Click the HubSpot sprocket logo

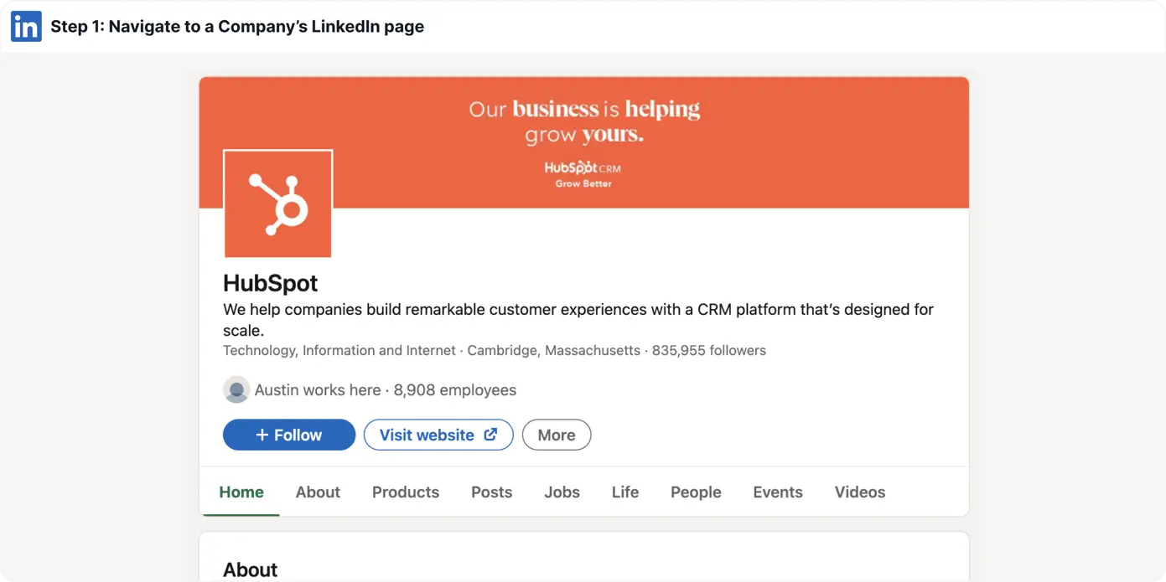click(x=277, y=203)
